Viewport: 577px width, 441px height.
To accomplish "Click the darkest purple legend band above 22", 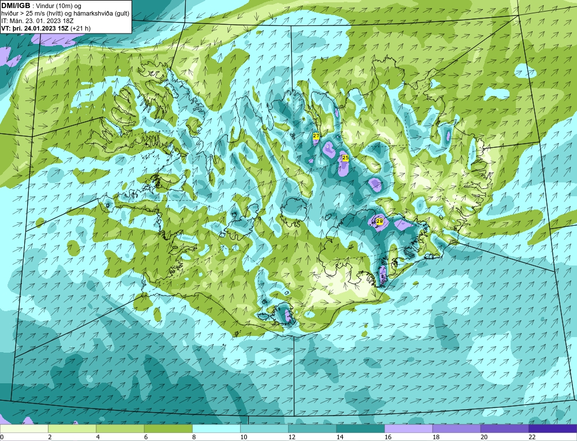I will [553, 429].
